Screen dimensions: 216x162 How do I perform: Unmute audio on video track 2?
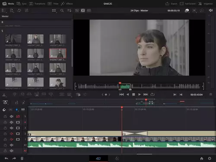click(x=12, y=134)
